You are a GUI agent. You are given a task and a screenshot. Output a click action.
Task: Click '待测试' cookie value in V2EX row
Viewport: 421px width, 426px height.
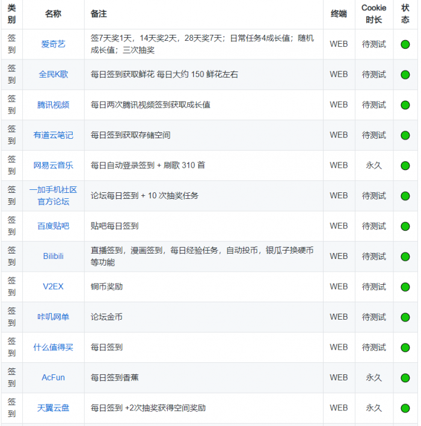tap(374, 287)
